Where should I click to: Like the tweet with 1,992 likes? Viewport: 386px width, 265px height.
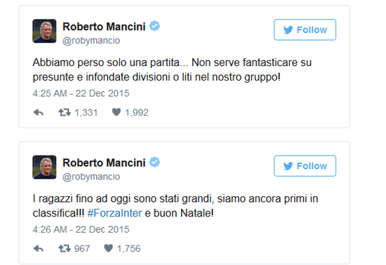[x=117, y=112]
